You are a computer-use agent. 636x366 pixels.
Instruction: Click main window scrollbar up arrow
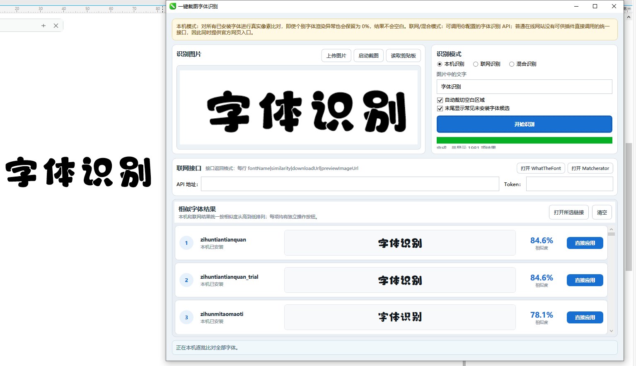click(x=629, y=17)
